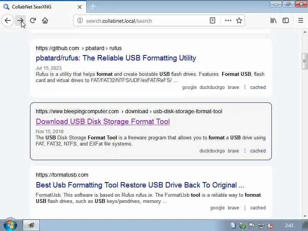Toggle reader view in the address bar
This screenshot has width=308, height=231.
213,20
